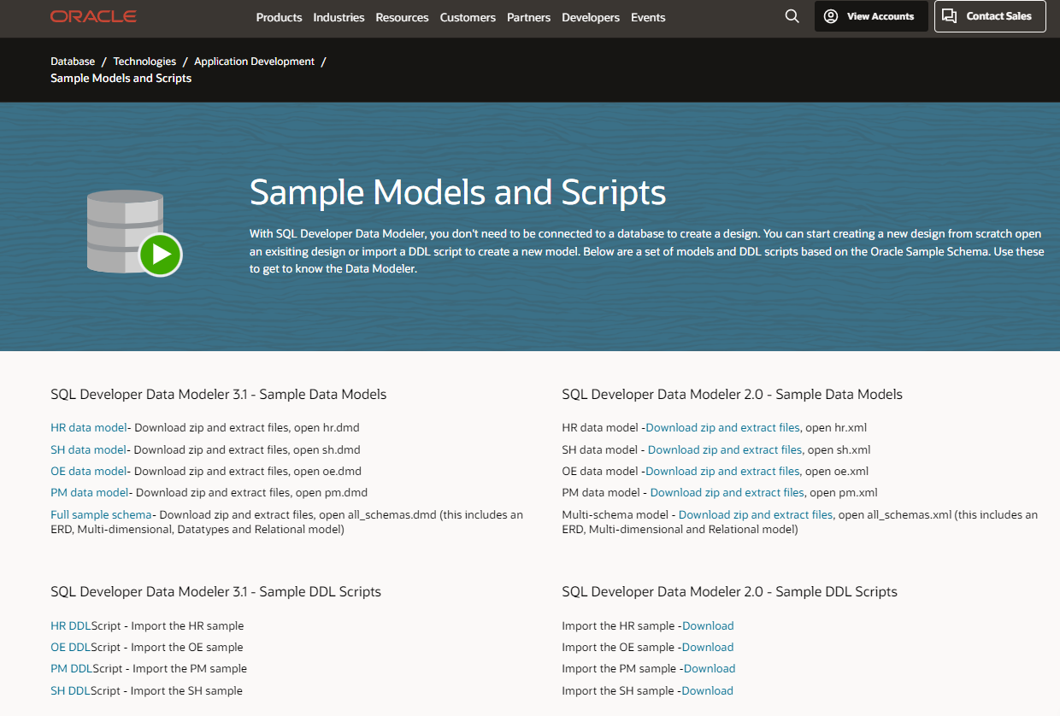Open the Developers menu

(x=591, y=17)
